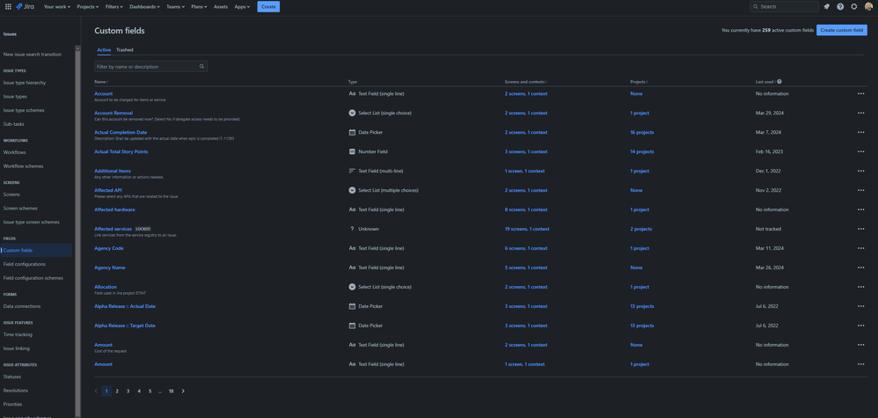Click the Date Picker icon for Actual Completion Date

tap(352, 132)
